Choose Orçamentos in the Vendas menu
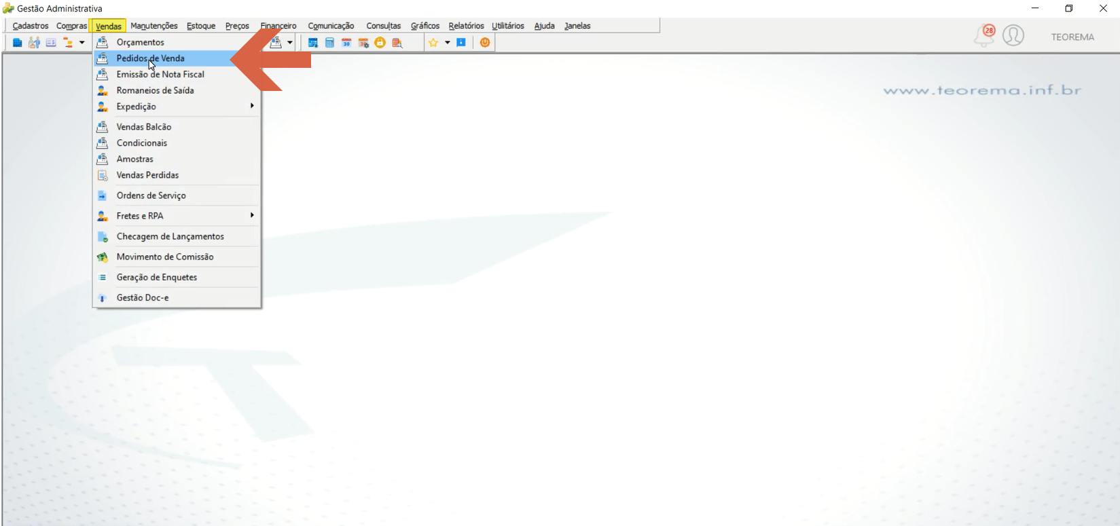Screen dimensions: 1120x526 177,42
